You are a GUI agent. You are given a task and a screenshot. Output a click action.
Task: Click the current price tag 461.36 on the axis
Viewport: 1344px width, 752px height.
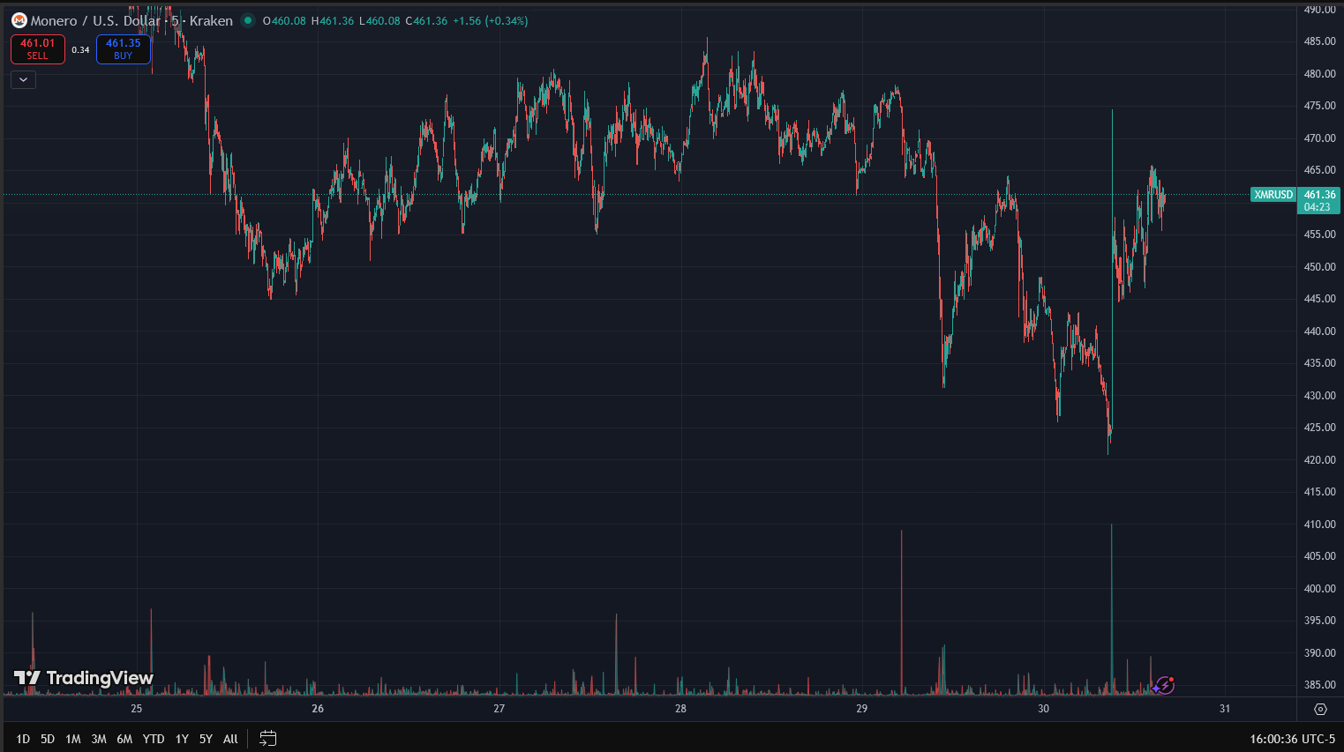point(1320,195)
